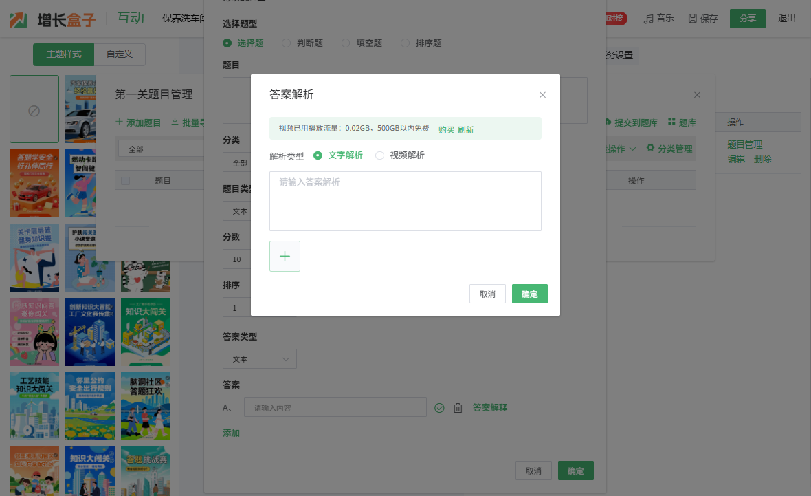The image size is (811, 496).
Task: Click the 购买 link
Action: click(x=446, y=129)
